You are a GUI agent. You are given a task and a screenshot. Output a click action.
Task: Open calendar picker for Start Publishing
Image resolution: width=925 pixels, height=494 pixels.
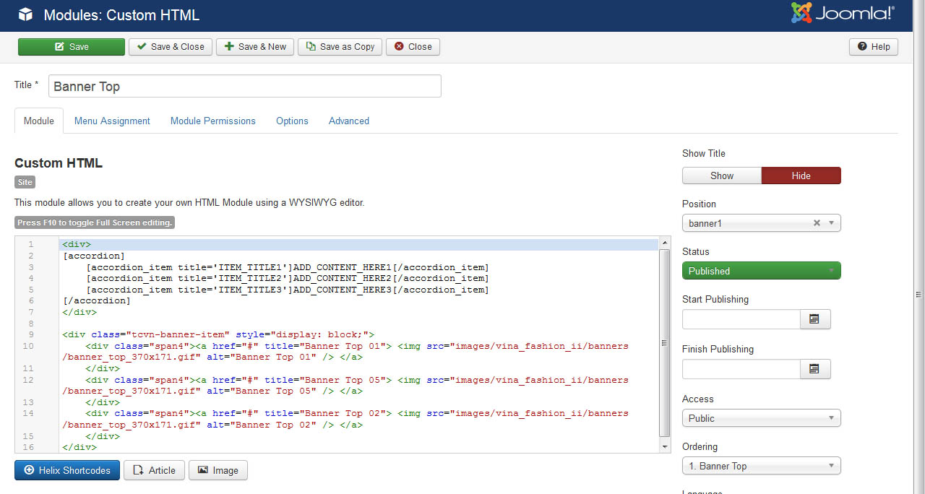pyautogui.click(x=814, y=319)
